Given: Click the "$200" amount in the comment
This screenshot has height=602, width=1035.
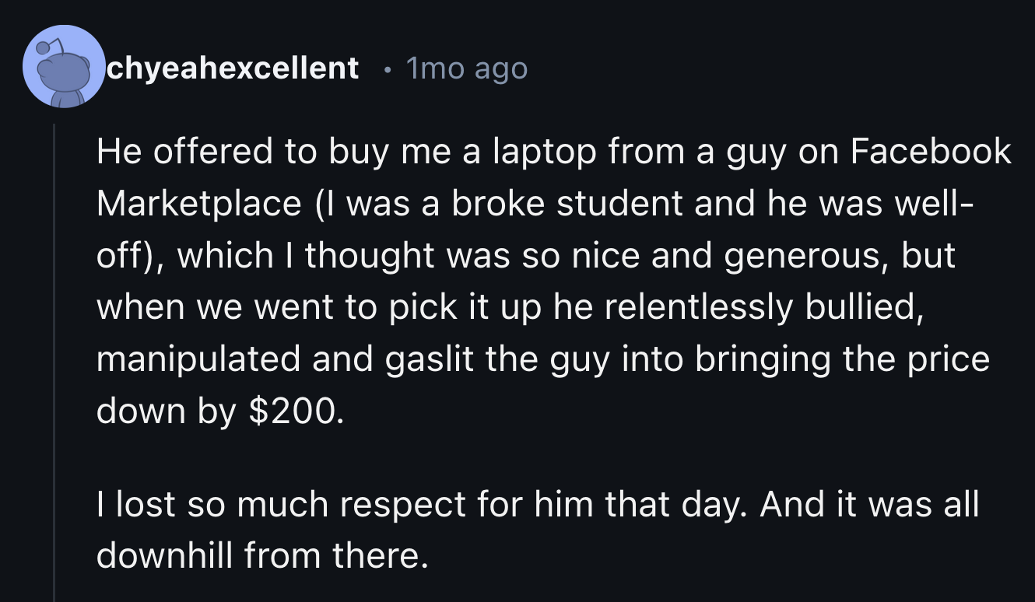Looking at the screenshot, I should (294, 410).
